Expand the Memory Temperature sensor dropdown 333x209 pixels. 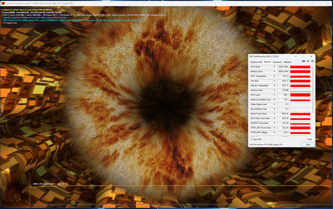(x=274, y=86)
